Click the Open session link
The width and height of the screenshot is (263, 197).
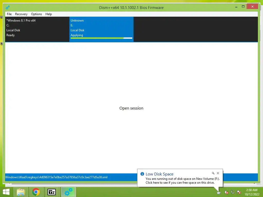pos(131,108)
